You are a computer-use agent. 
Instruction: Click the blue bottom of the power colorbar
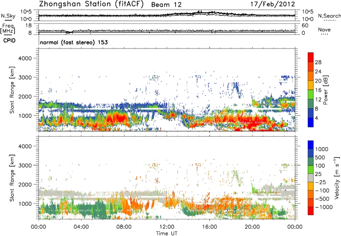click(x=311, y=123)
